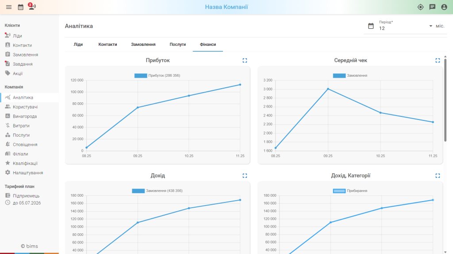Open the Період dropdown arrow
This screenshot has width=453, height=254.
click(x=431, y=26)
